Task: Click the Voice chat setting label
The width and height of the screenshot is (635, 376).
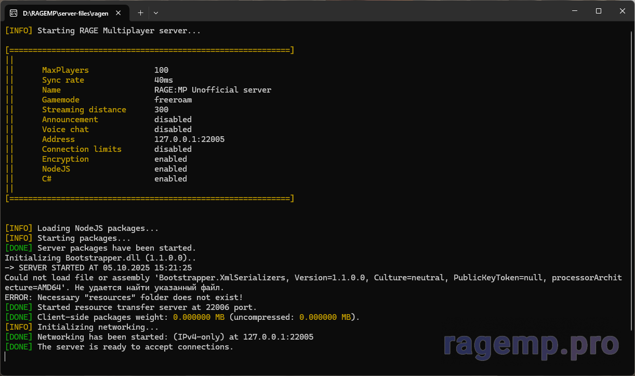Action: (65, 129)
